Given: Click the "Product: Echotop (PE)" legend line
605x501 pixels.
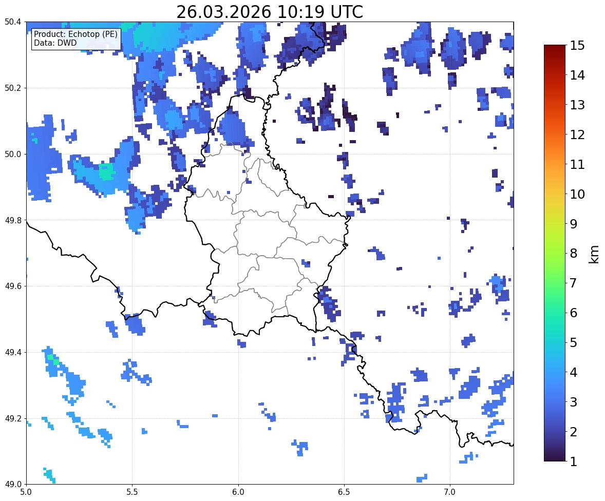Looking at the screenshot, I should tap(75, 34).
